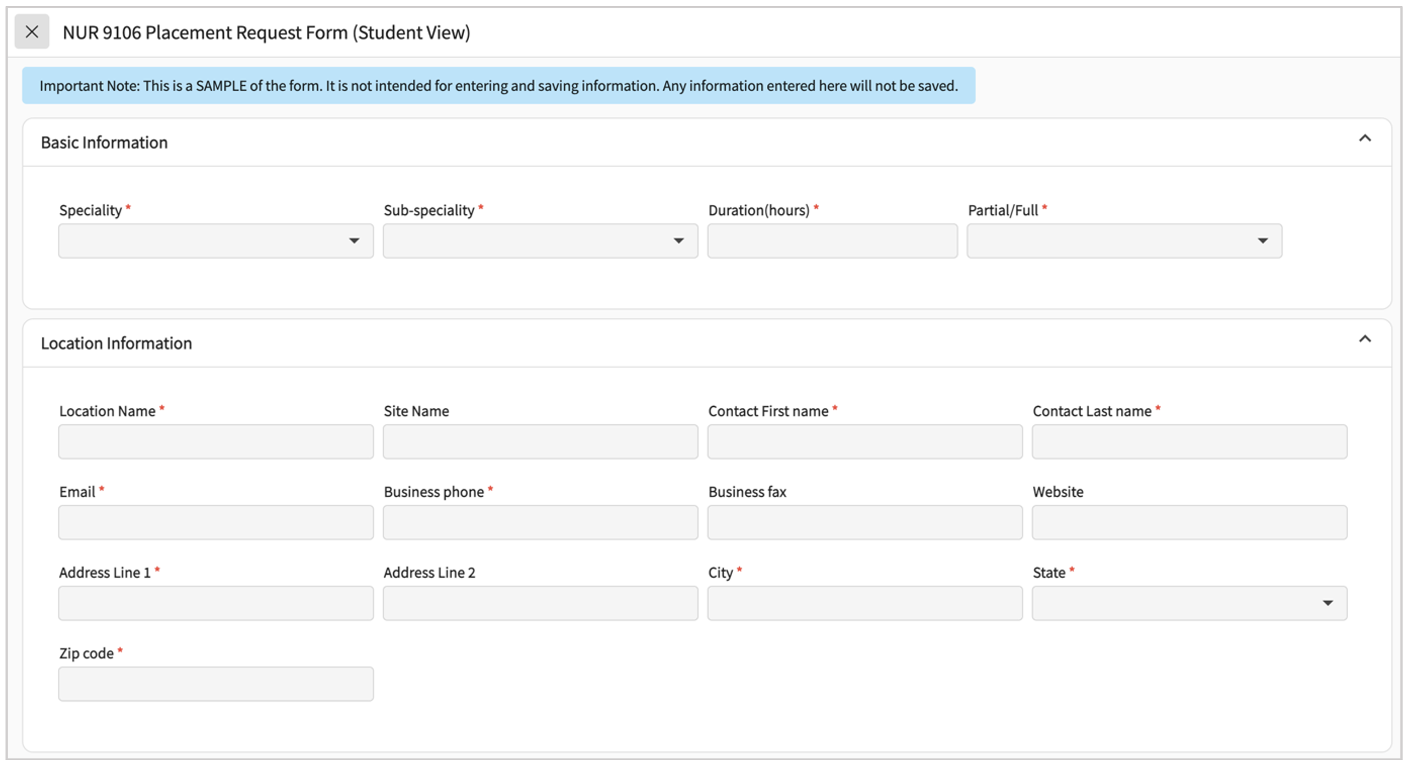
Task: Click the Duration(hours) input field
Action: point(832,241)
